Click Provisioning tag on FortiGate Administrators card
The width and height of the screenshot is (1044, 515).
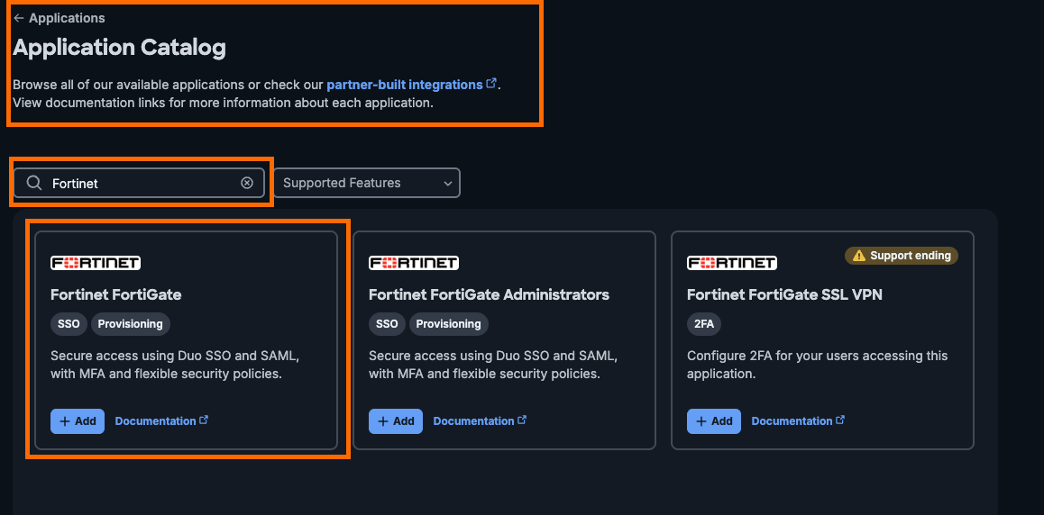(x=449, y=323)
